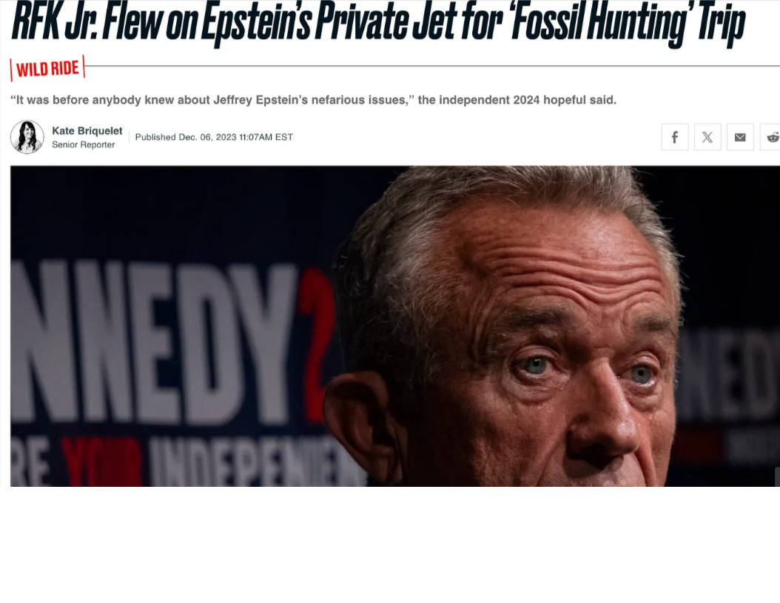This screenshot has width=780, height=603.
Task: Click the blank white area below photo
Action: [390, 545]
